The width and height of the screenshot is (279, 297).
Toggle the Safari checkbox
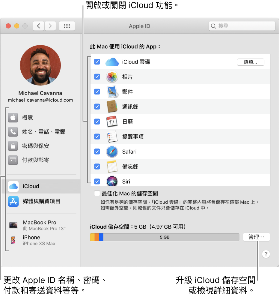click(97, 151)
